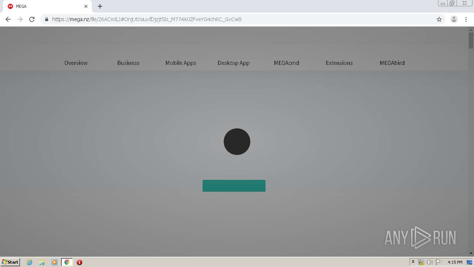Viewport: 474px width, 267px height.
Task: Open the MEGAbird page
Action: point(392,63)
